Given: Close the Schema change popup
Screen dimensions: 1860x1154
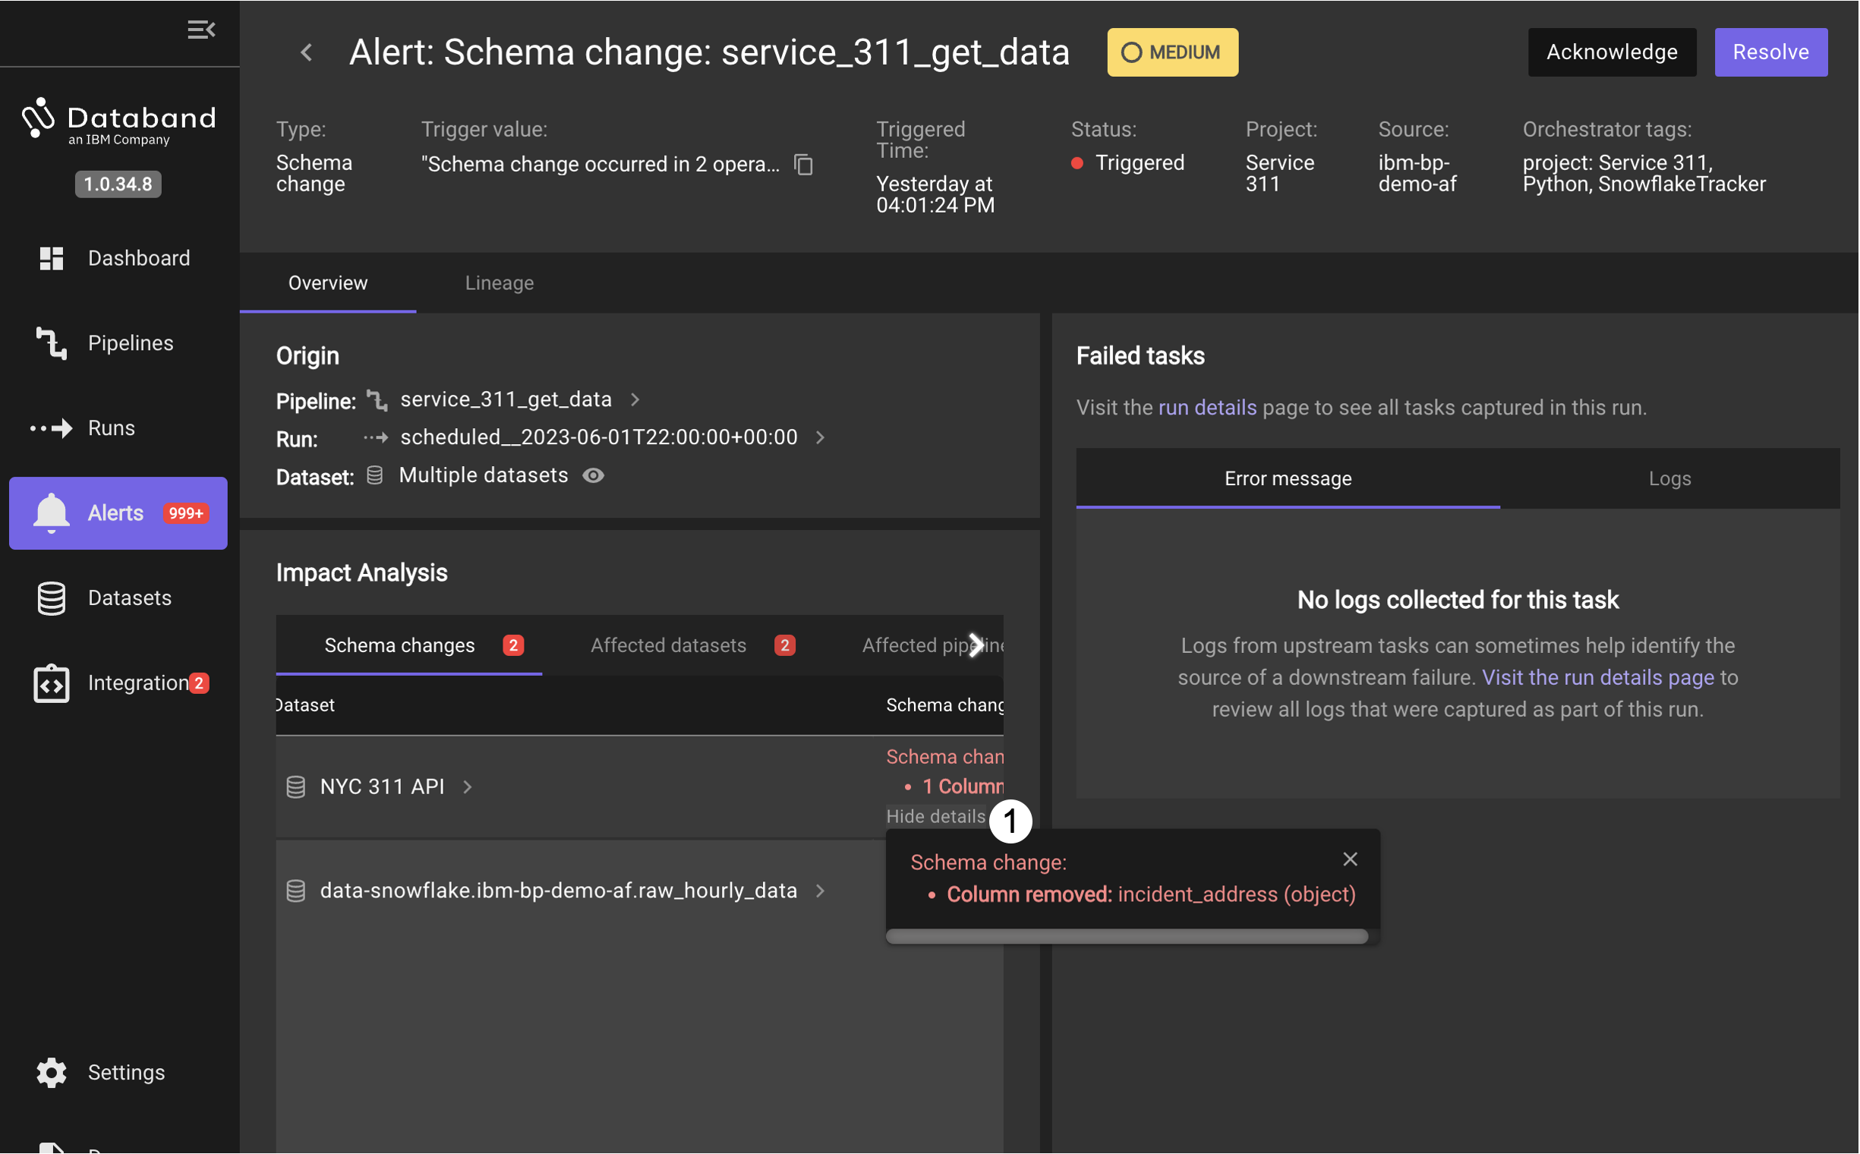Looking at the screenshot, I should [1349, 859].
